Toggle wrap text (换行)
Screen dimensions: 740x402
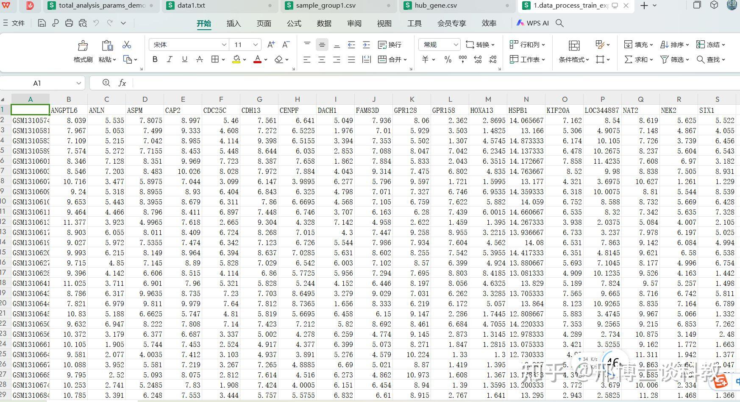click(389, 45)
